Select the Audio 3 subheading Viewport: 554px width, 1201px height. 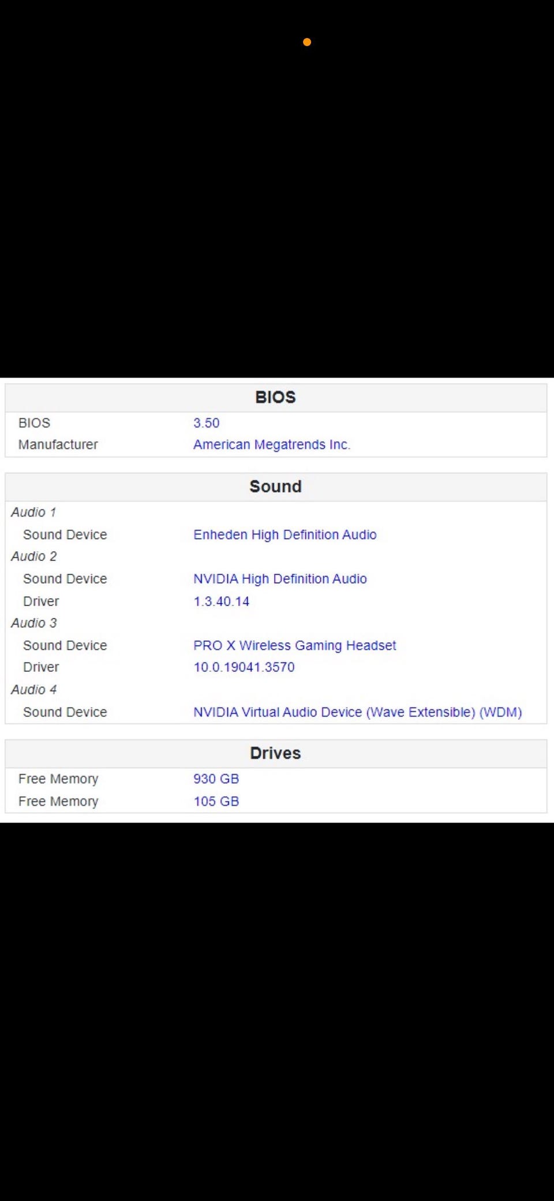tap(34, 623)
